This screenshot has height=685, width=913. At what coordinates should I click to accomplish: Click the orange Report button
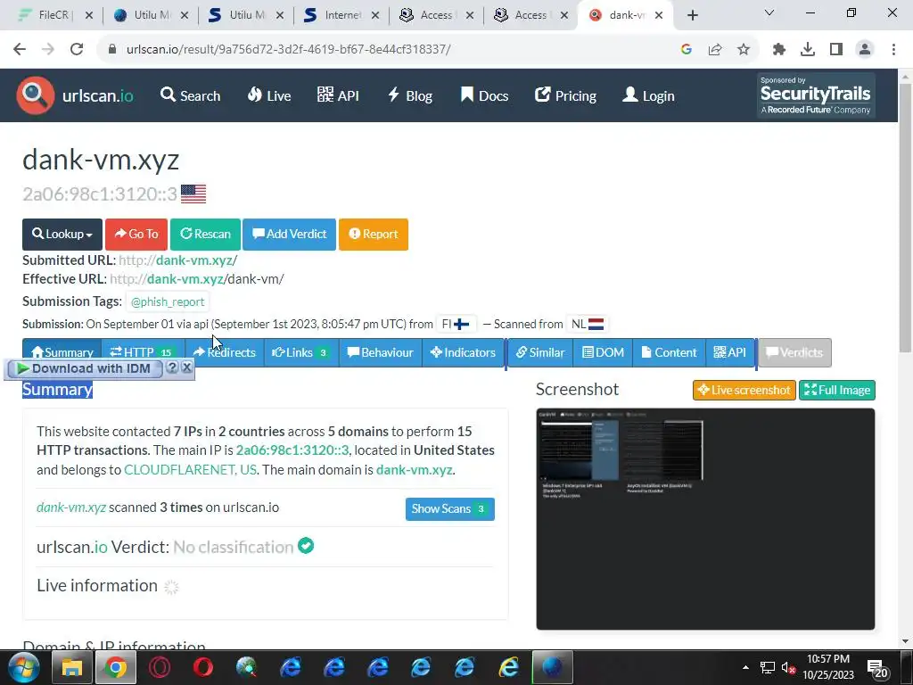click(374, 235)
